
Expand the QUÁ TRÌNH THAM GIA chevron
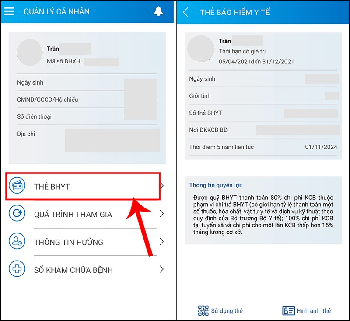162,214
